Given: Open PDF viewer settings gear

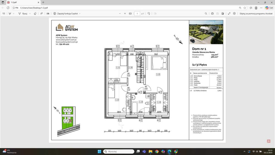Looking at the screenshot, I should point(234,13).
